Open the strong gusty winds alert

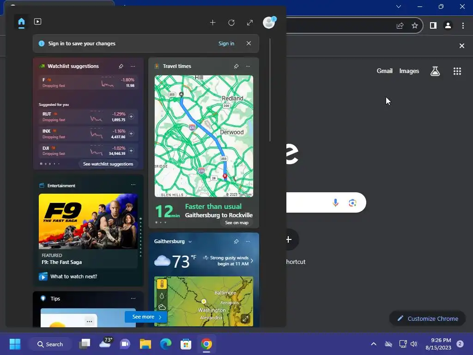pos(228,261)
